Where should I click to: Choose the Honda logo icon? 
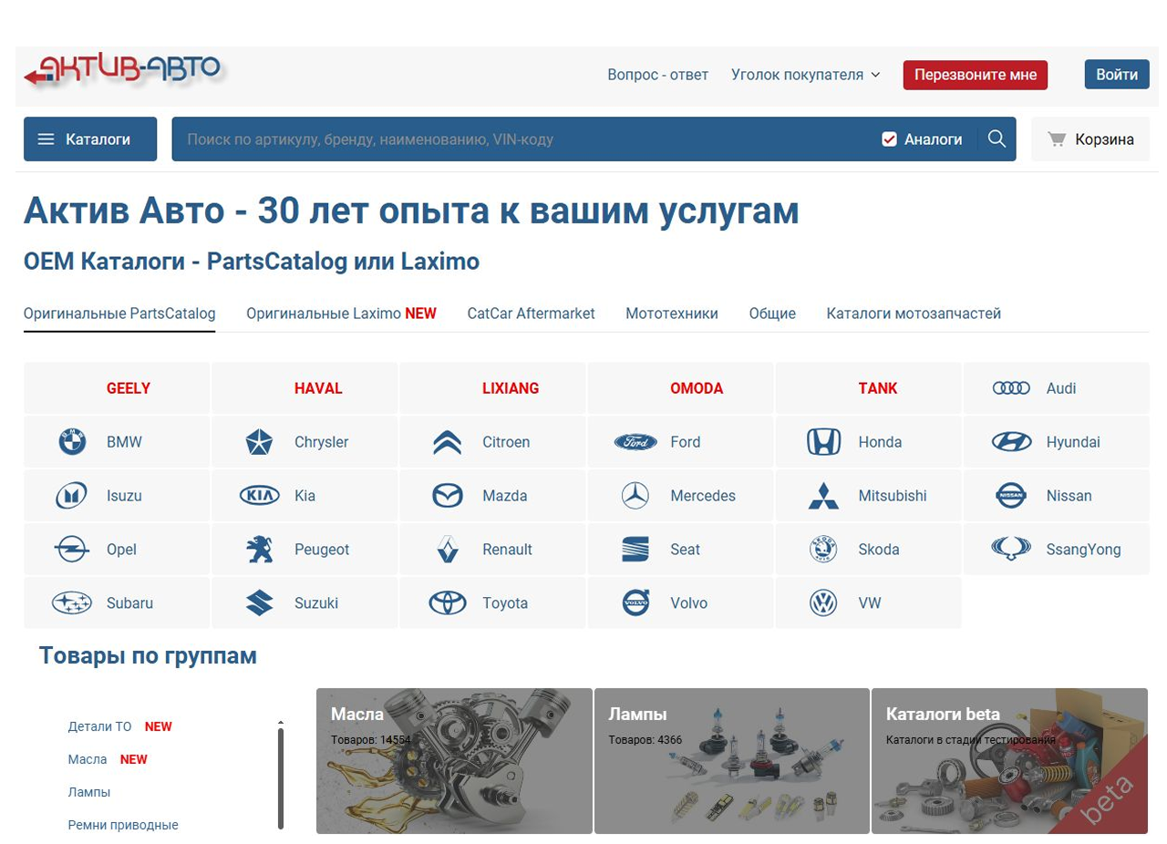click(823, 442)
